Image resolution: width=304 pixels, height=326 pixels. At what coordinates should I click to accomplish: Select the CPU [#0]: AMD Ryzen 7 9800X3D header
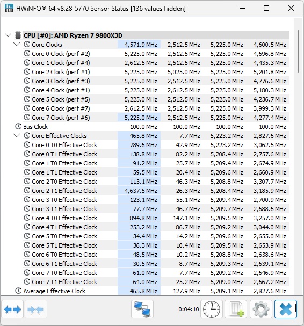click(156, 35)
